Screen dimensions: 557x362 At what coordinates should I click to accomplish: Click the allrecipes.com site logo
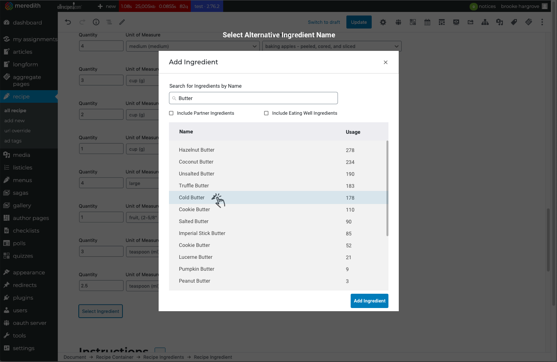click(x=69, y=6)
